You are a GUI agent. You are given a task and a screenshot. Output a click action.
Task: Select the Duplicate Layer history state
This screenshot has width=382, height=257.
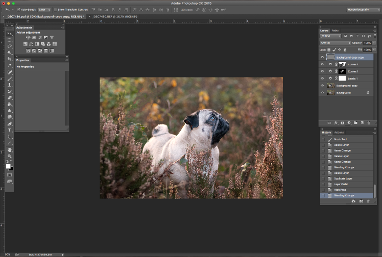click(x=348, y=178)
